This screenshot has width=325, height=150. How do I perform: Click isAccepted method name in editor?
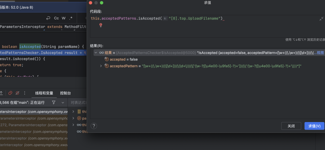(30, 46)
